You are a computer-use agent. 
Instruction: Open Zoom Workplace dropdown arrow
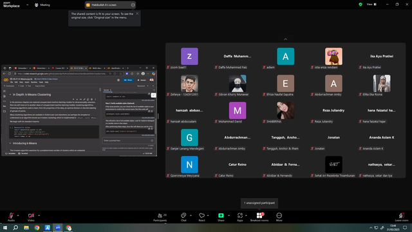pyautogui.click(x=27, y=5)
